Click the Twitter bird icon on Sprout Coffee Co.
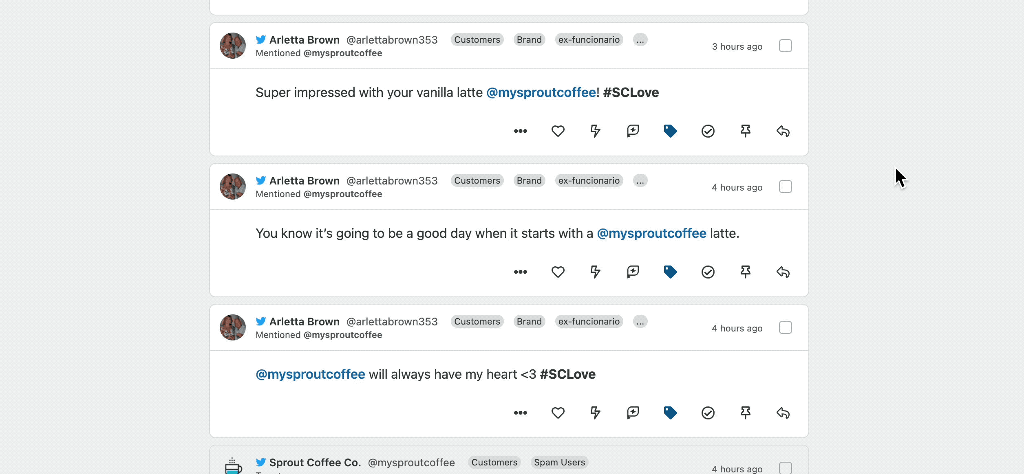 coord(261,462)
